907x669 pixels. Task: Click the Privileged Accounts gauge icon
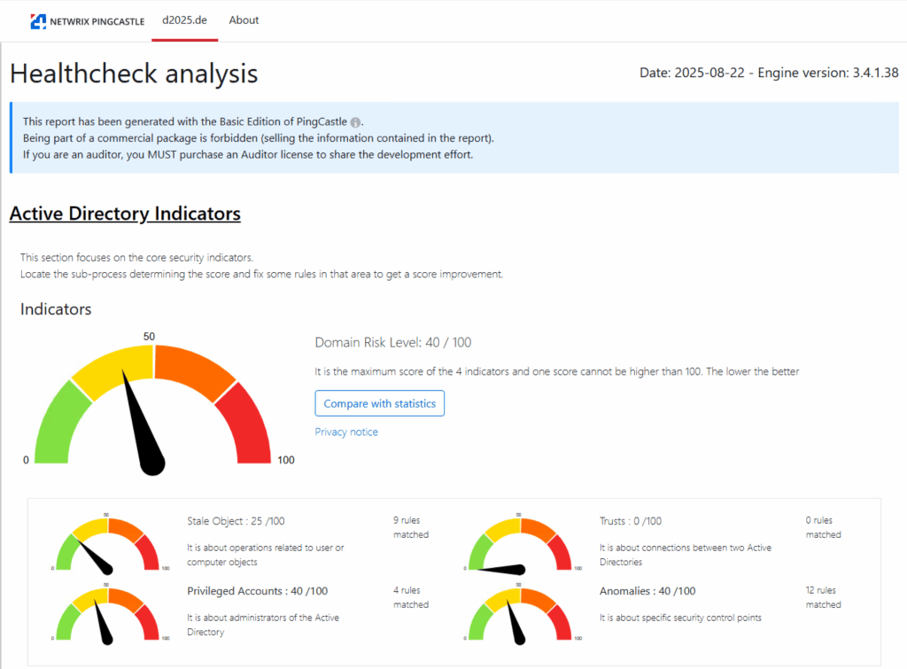pyautogui.click(x=107, y=612)
